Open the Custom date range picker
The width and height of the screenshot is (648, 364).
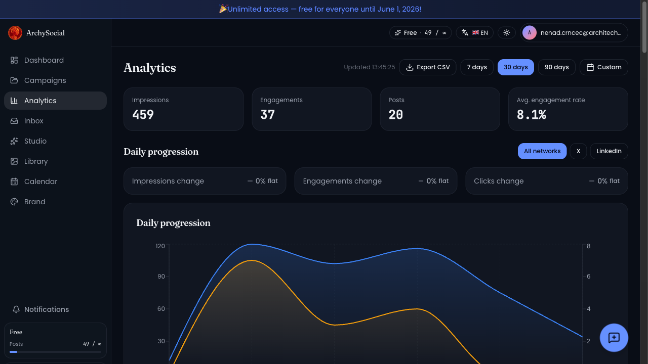click(x=604, y=67)
